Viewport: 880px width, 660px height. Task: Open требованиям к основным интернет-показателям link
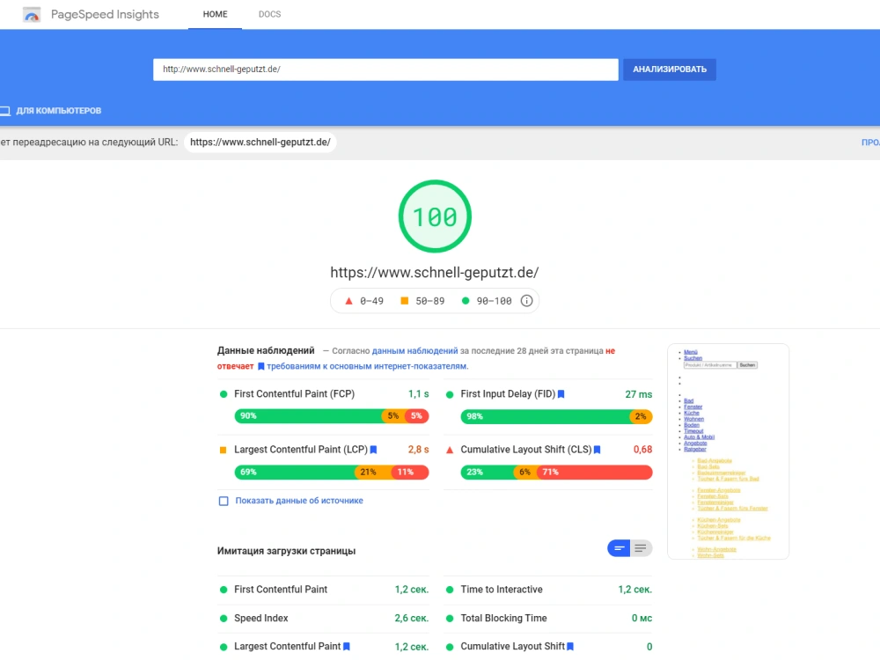[367, 366]
